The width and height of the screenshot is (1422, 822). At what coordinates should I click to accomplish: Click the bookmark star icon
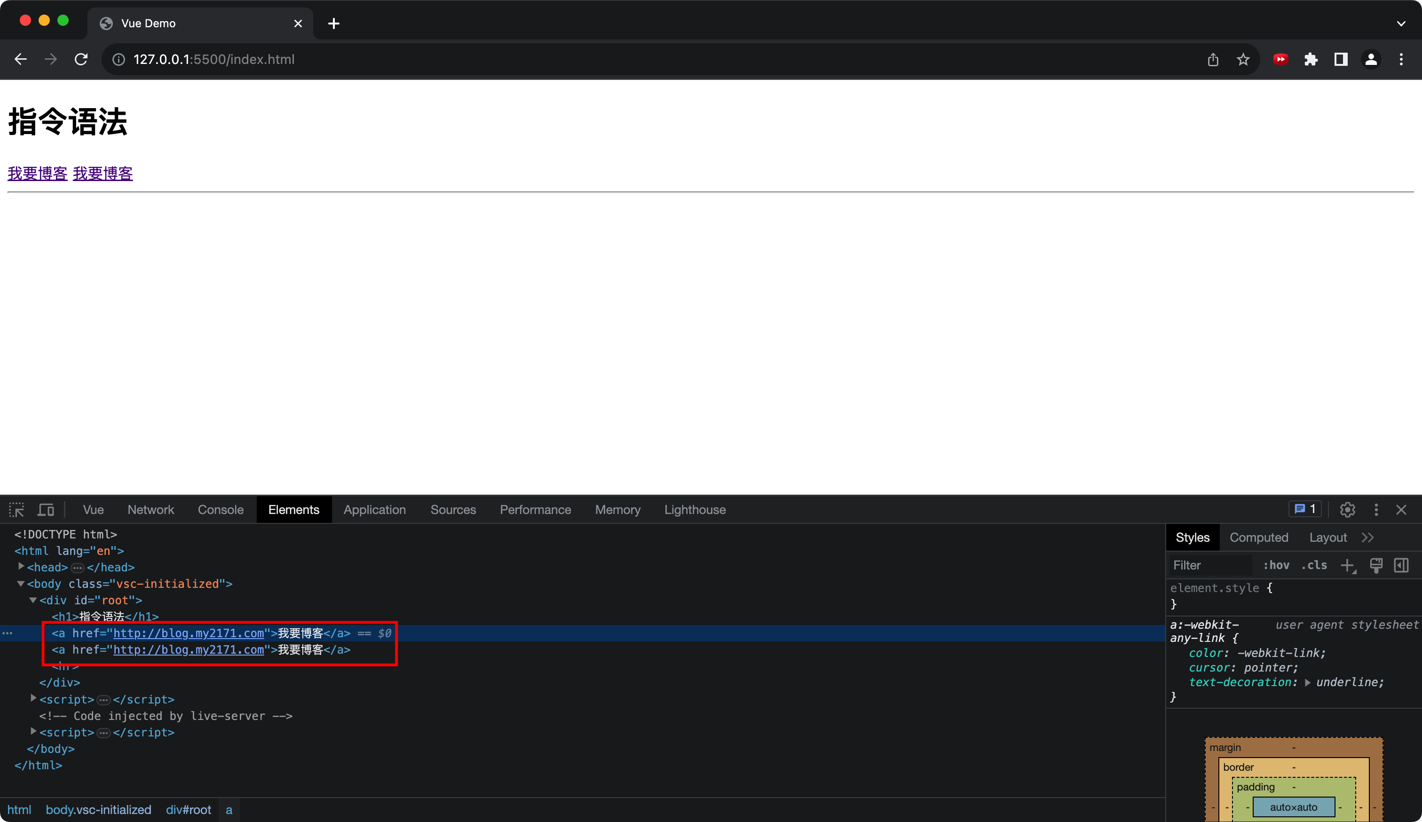coord(1242,59)
